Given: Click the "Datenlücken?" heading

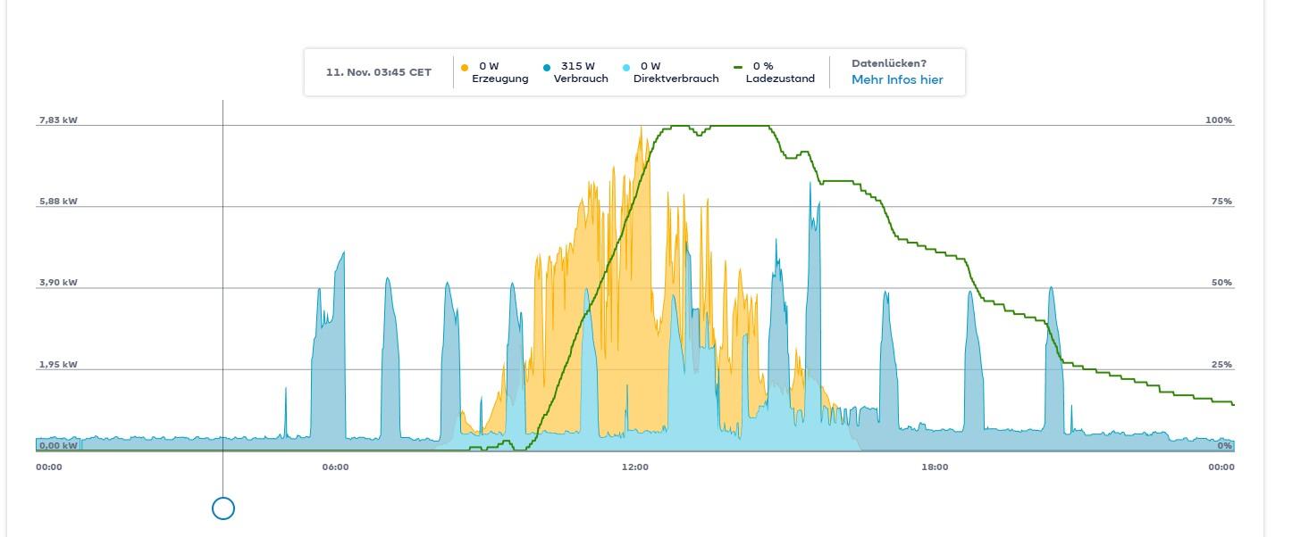Looking at the screenshot, I should pos(888,63).
